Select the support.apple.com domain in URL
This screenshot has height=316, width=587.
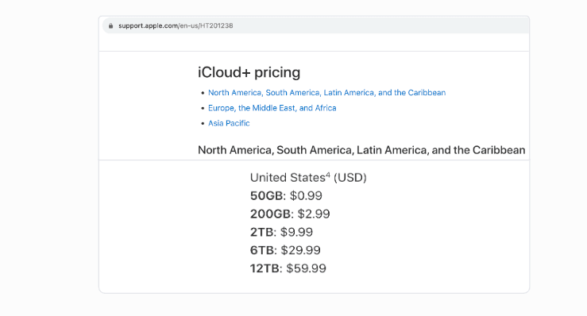(x=149, y=26)
